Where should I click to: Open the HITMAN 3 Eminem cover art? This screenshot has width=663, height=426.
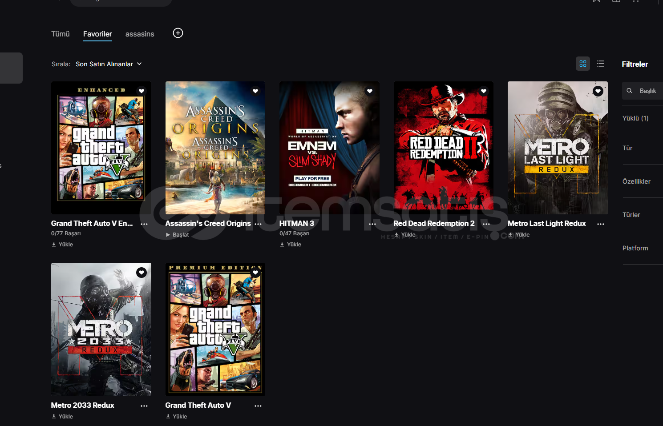tap(329, 148)
